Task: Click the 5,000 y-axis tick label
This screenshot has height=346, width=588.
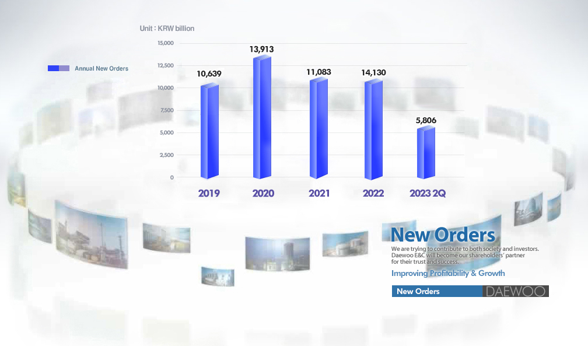Action: 167,132
